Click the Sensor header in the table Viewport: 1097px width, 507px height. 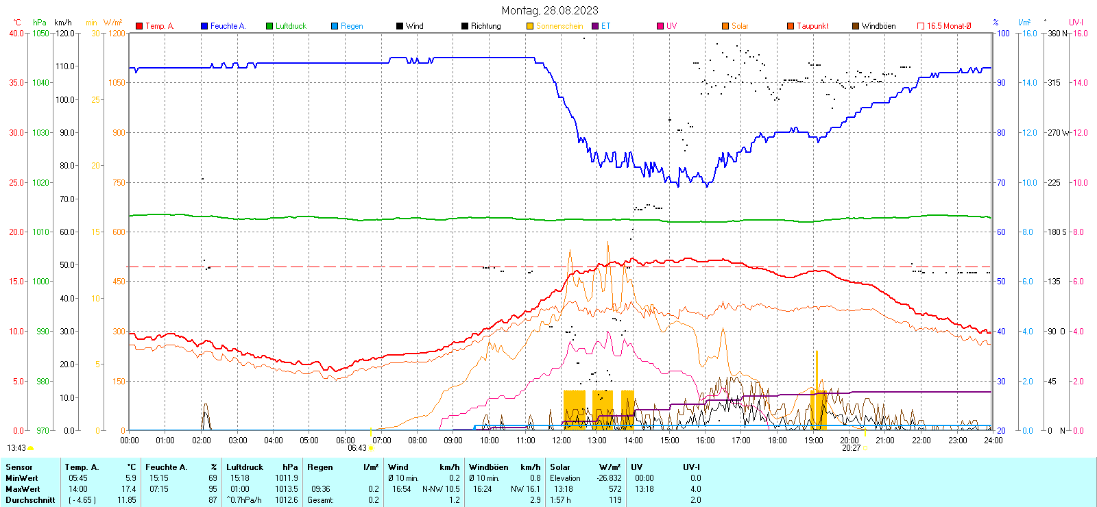pyautogui.click(x=19, y=467)
